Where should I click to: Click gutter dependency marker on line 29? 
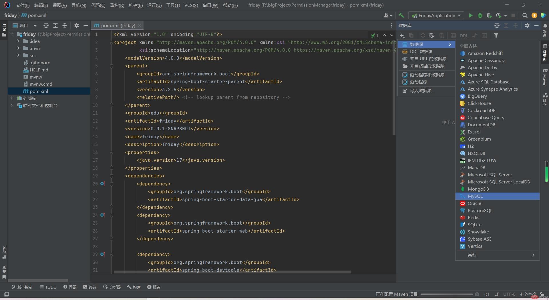(103, 254)
